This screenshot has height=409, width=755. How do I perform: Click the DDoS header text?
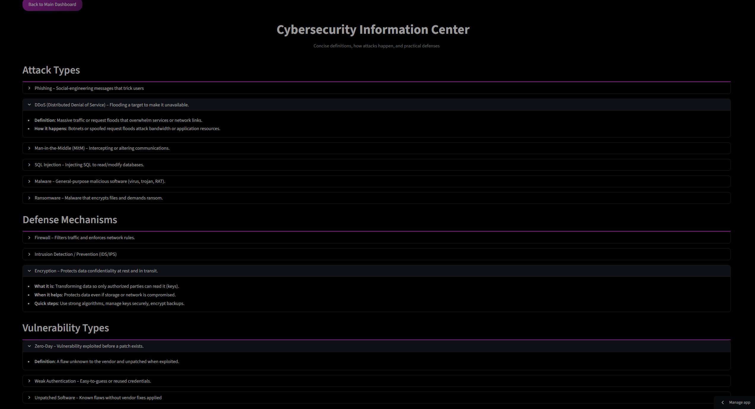(112, 105)
